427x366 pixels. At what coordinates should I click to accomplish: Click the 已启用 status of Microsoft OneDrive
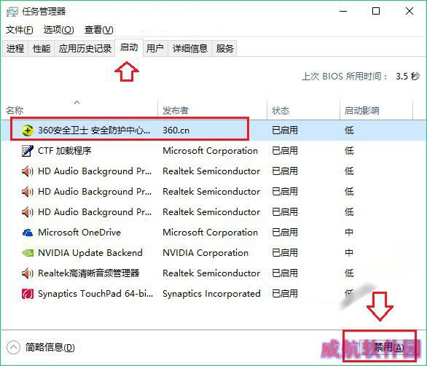(x=285, y=233)
